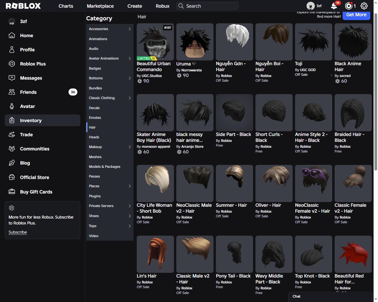The height and width of the screenshot is (302, 378).
Task: Expand the Bottoms category
Action: pyautogui.click(x=130, y=78)
